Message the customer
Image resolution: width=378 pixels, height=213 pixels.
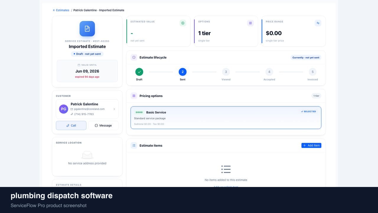click(x=103, y=125)
